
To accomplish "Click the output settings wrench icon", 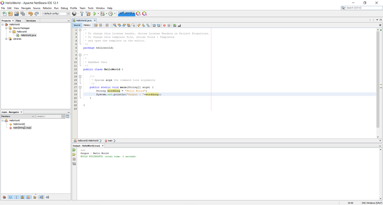I will pyautogui.click(x=74, y=164).
